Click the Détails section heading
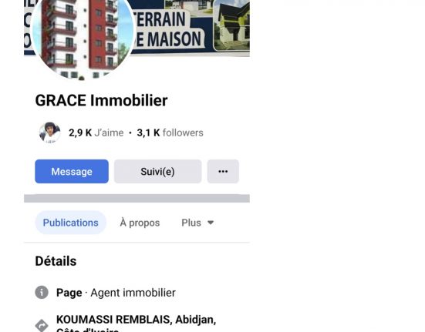Image resolution: width=425 pixels, height=332 pixels. point(56,261)
